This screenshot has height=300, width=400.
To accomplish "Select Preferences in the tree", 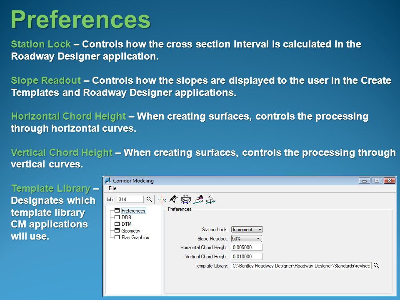I will point(133,211).
